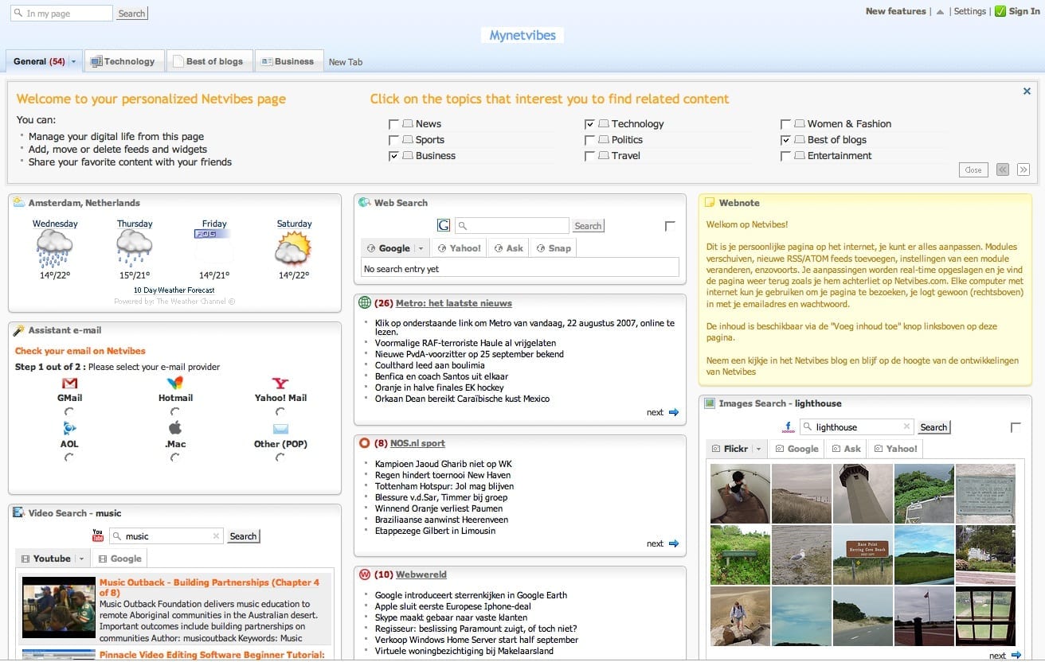Click the Google logo beside web search field
This screenshot has height=662, width=1045.
click(444, 226)
